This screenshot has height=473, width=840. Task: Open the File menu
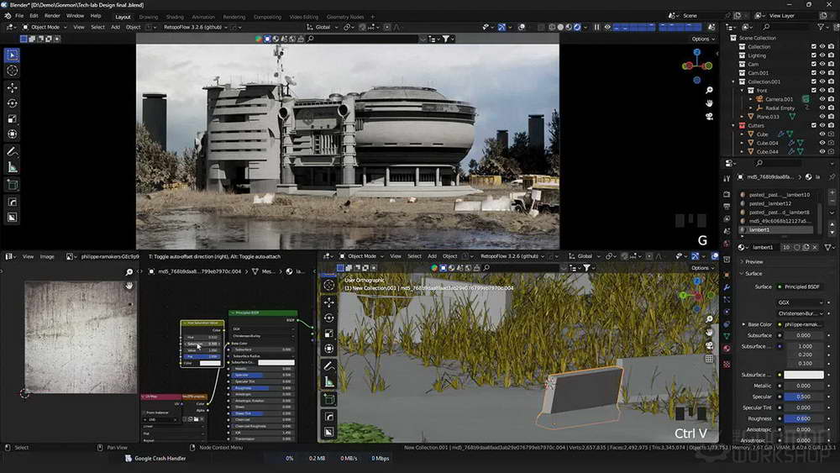[19, 16]
